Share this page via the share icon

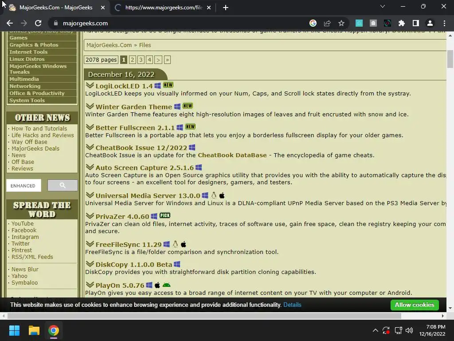[327, 23]
